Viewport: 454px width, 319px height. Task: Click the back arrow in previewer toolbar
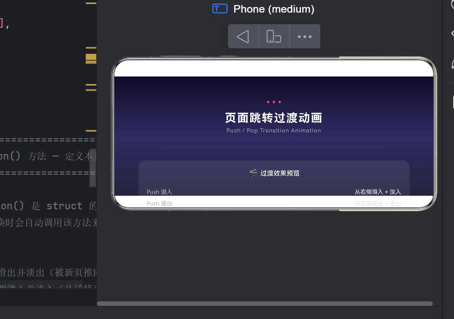[x=243, y=37]
